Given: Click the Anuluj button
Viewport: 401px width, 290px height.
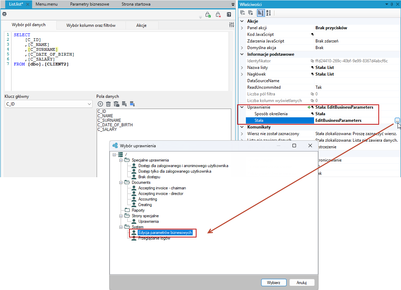Looking at the screenshot, I should [302, 283].
